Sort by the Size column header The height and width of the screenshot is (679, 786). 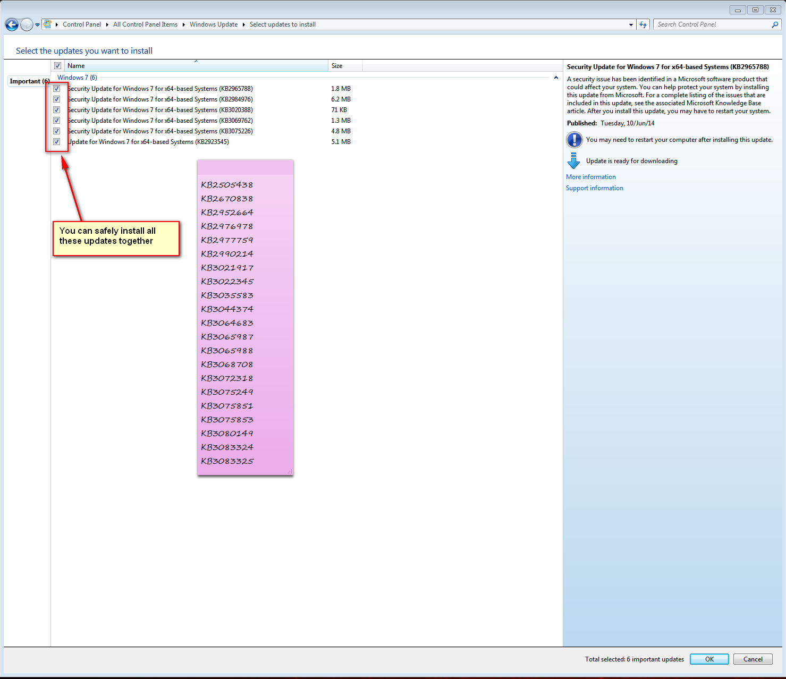(x=345, y=66)
